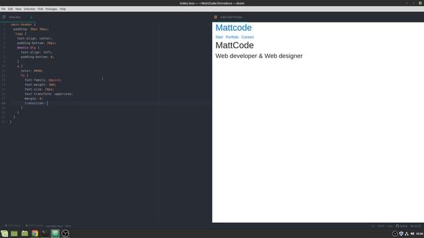Click the main-header selector line
The image size is (424, 238).
(x=24, y=24)
